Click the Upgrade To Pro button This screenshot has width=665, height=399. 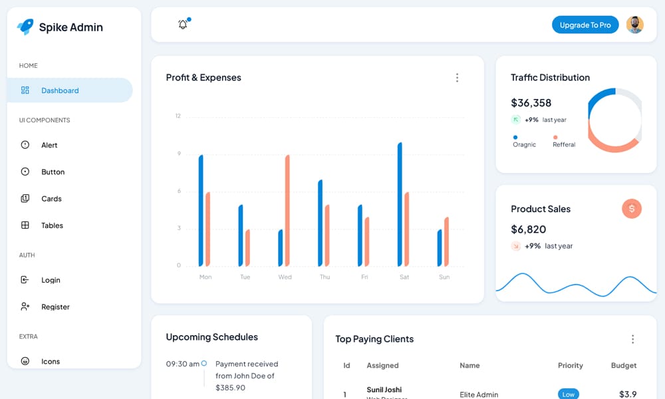point(585,24)
